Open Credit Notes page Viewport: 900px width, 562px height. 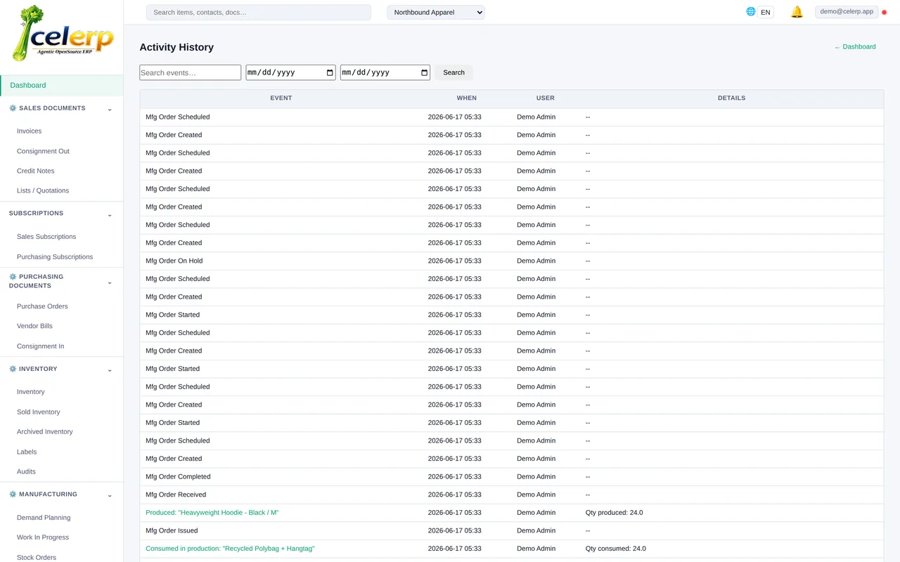(35, 171)
